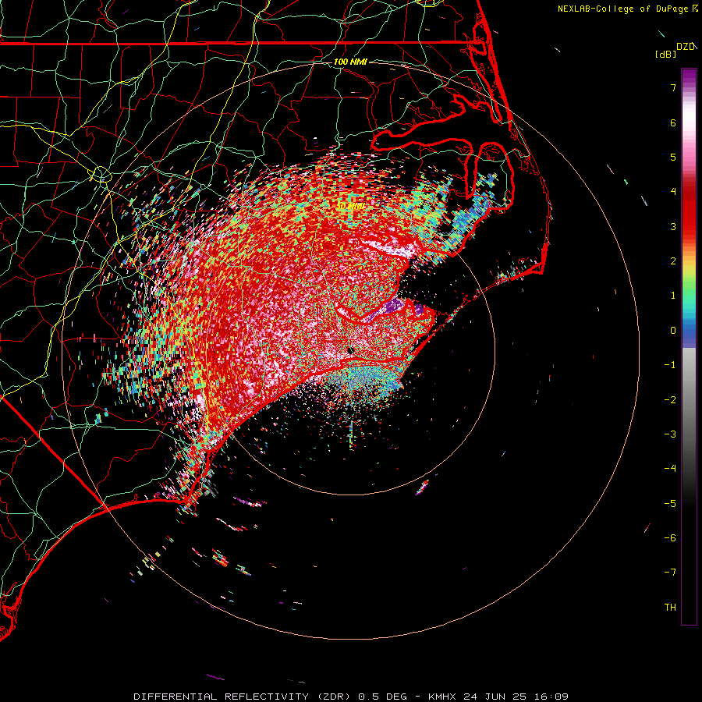The image size is (702, 702).
Task: Click the DZD product label
Action: (686, 47)
